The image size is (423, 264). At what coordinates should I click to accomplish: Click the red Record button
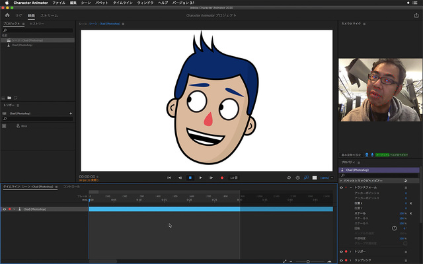point(222,178)
